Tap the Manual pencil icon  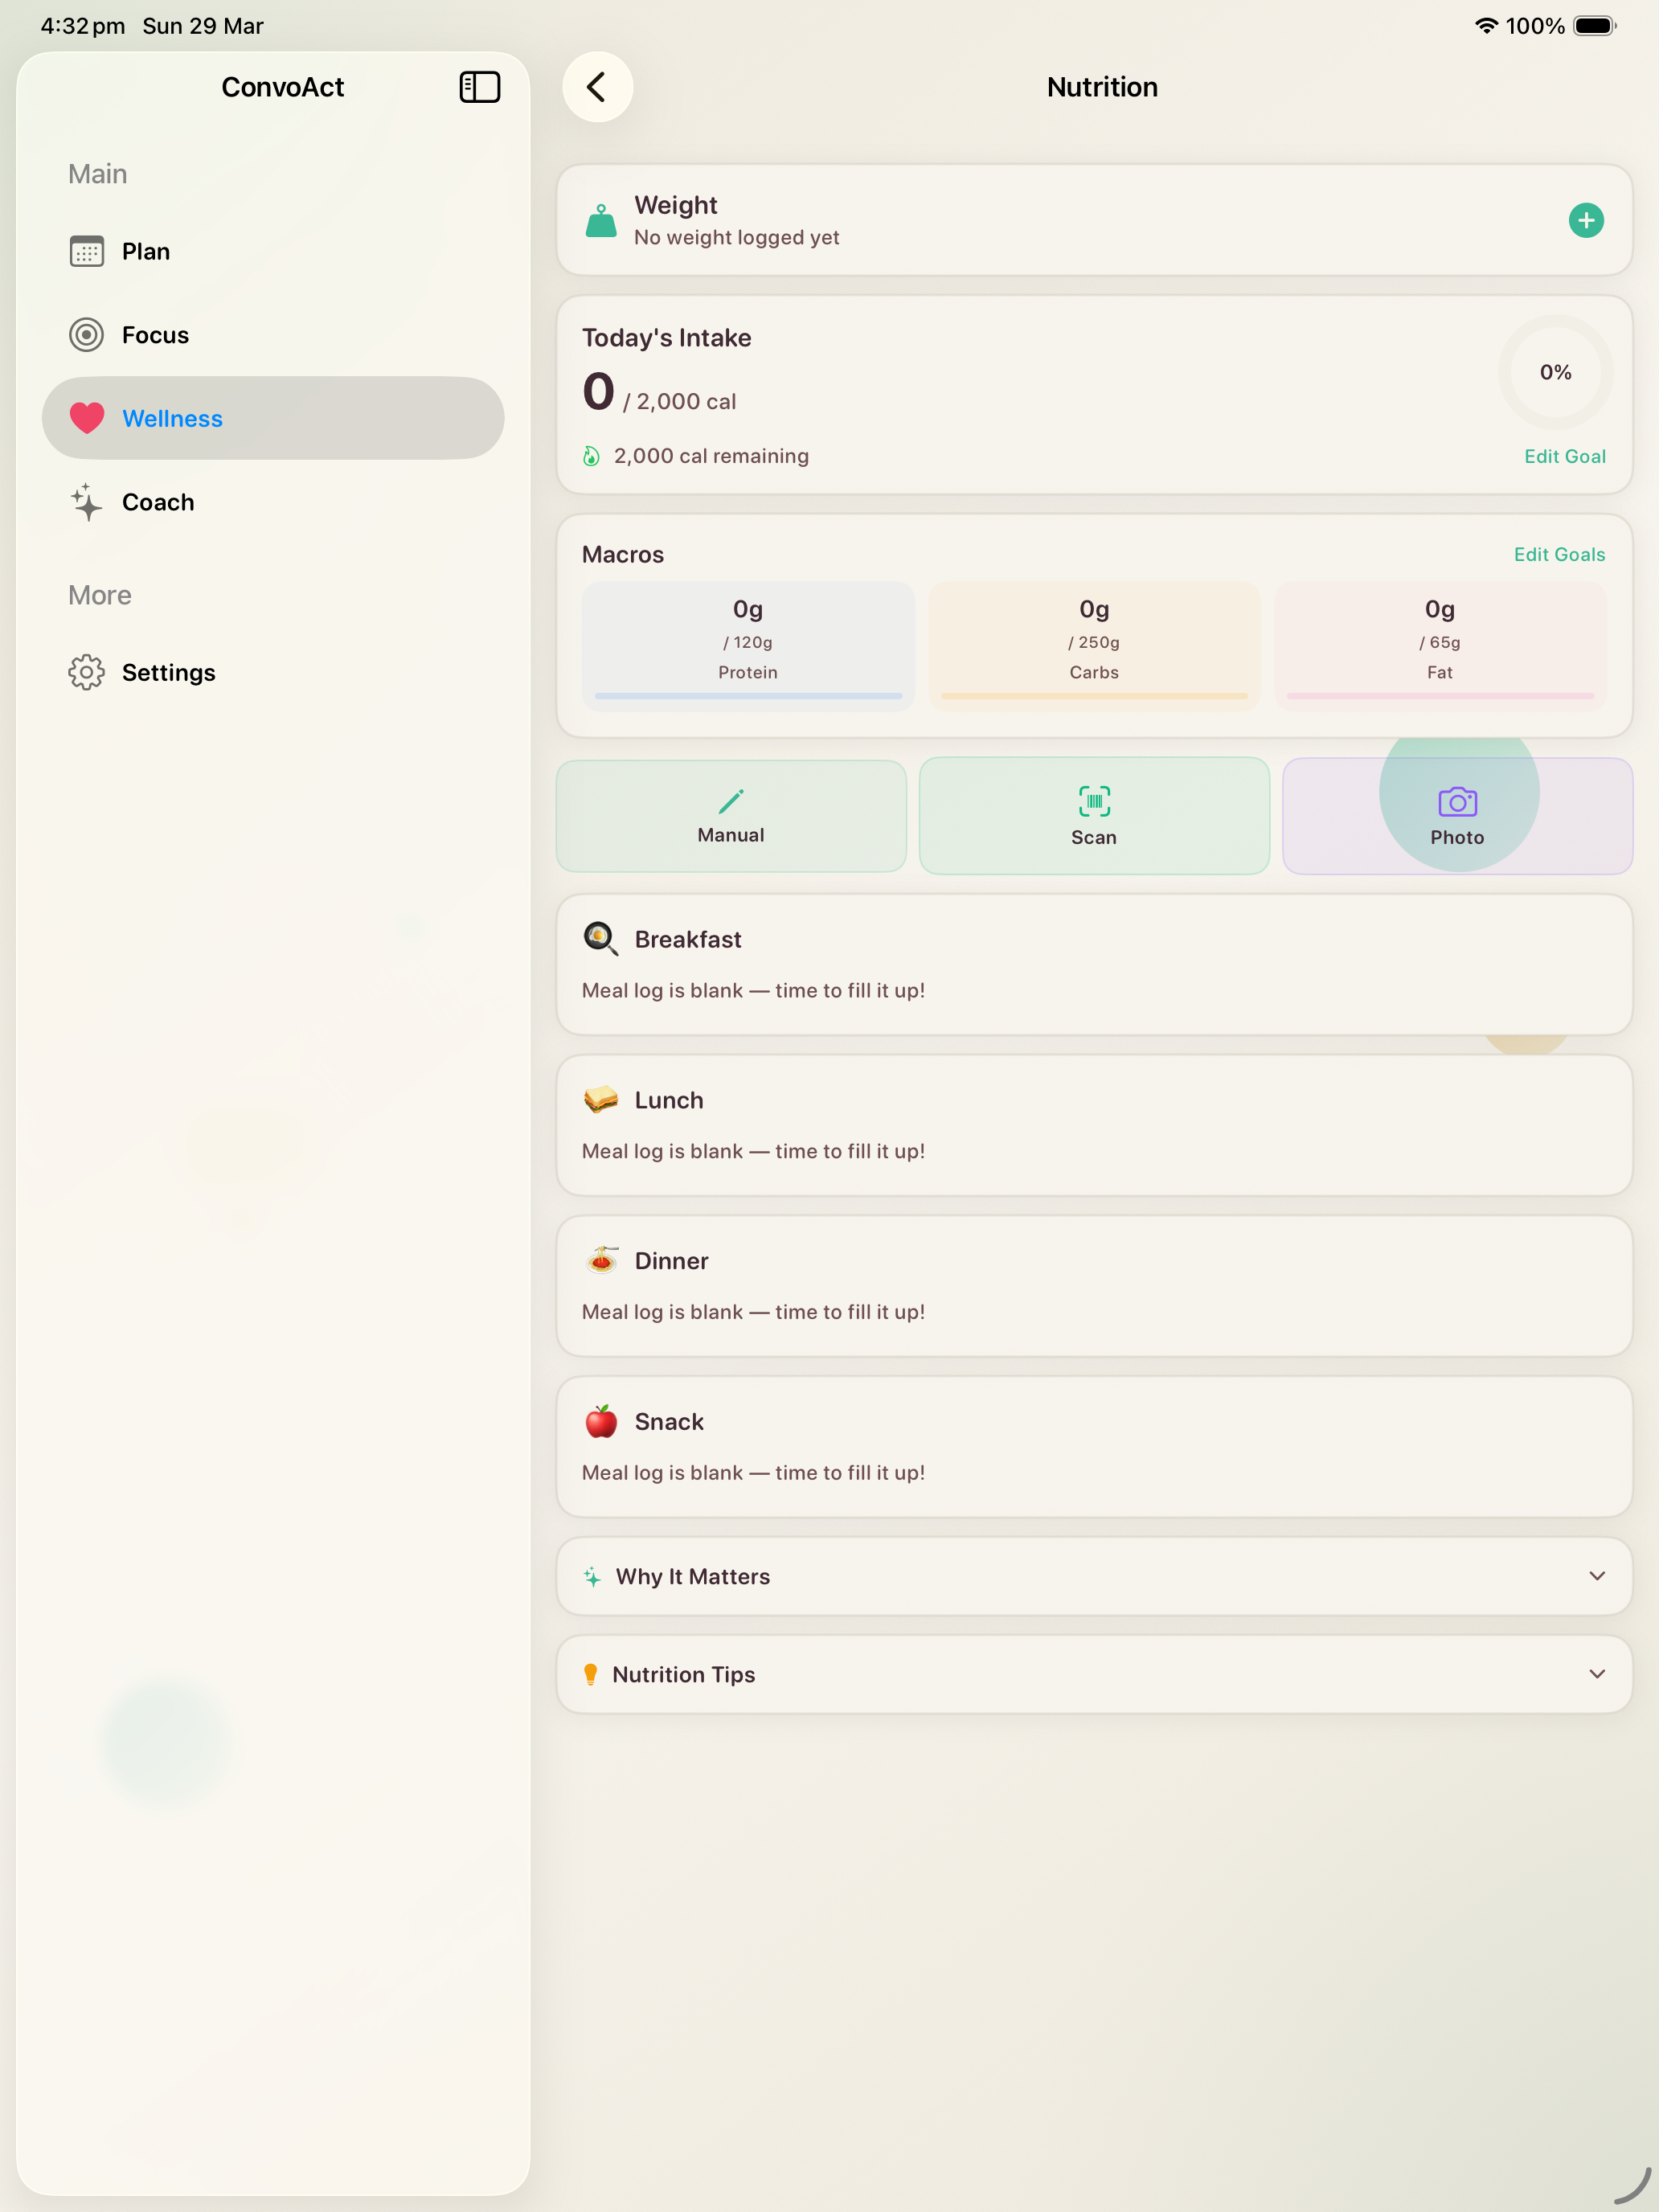[x=731, y=801]
